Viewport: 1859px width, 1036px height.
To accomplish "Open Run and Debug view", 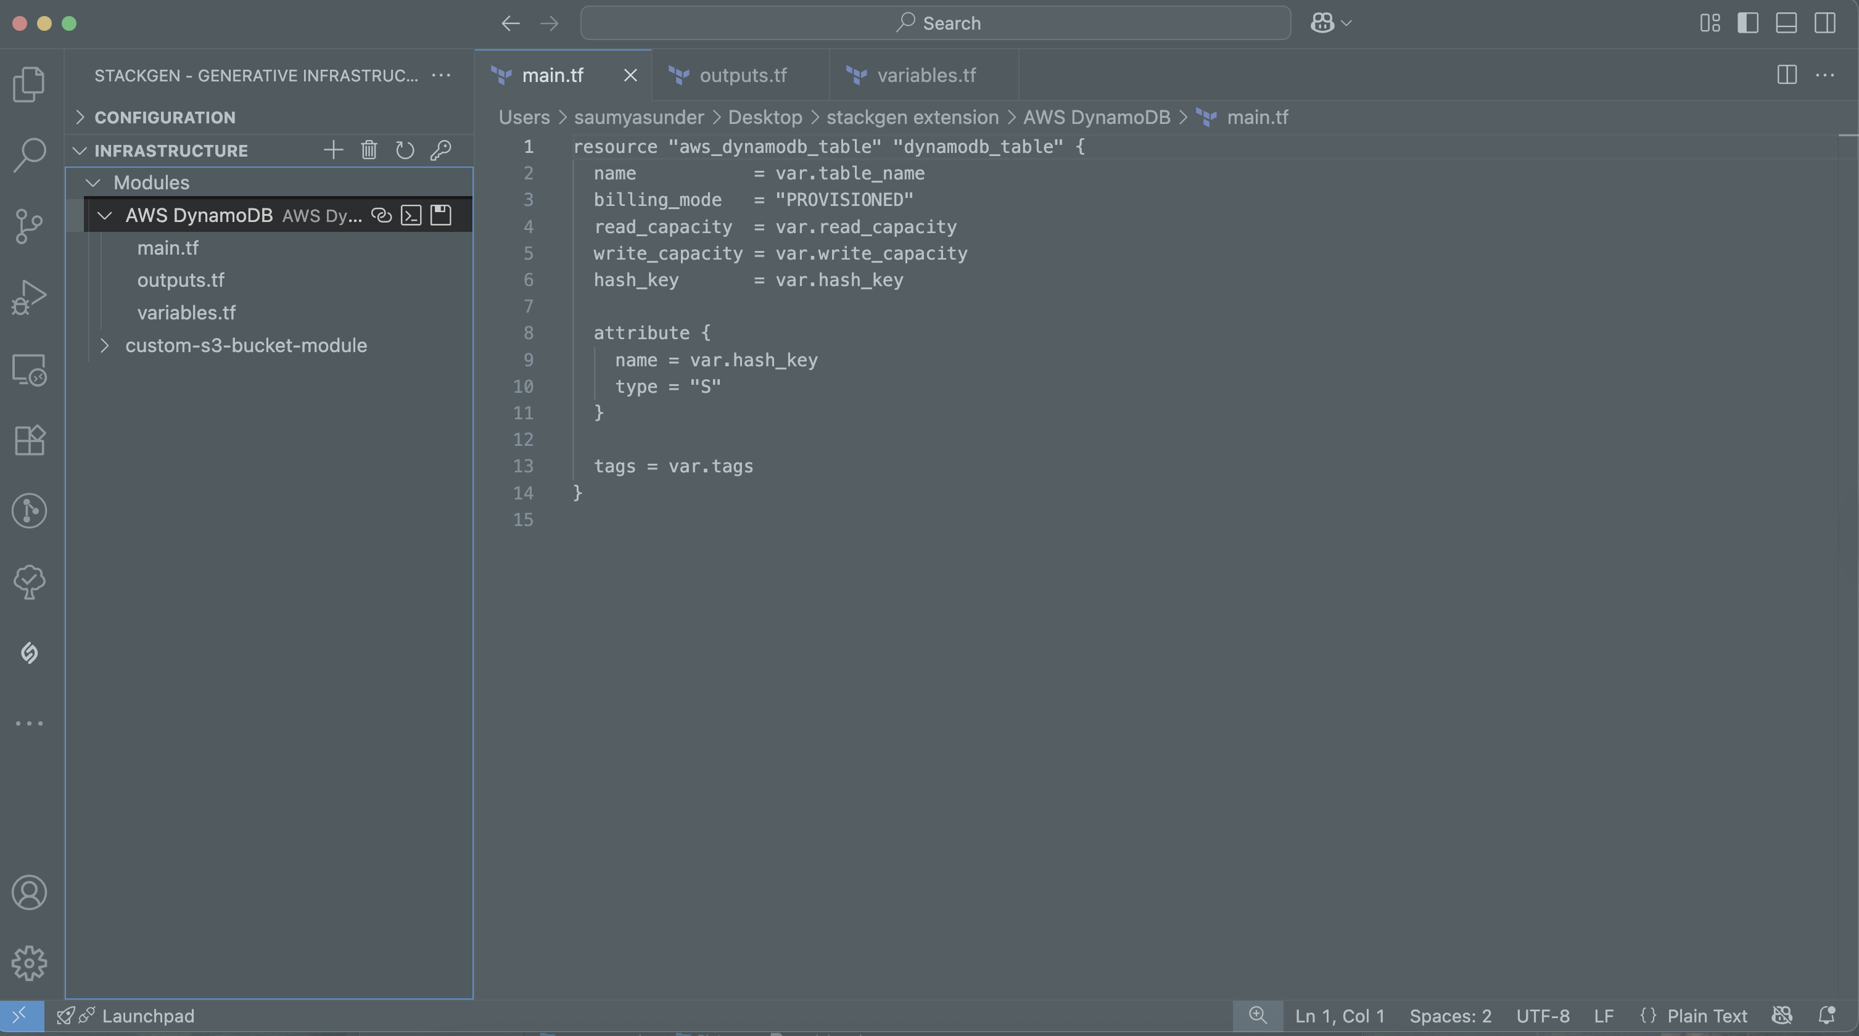I will tap(29, 297).
